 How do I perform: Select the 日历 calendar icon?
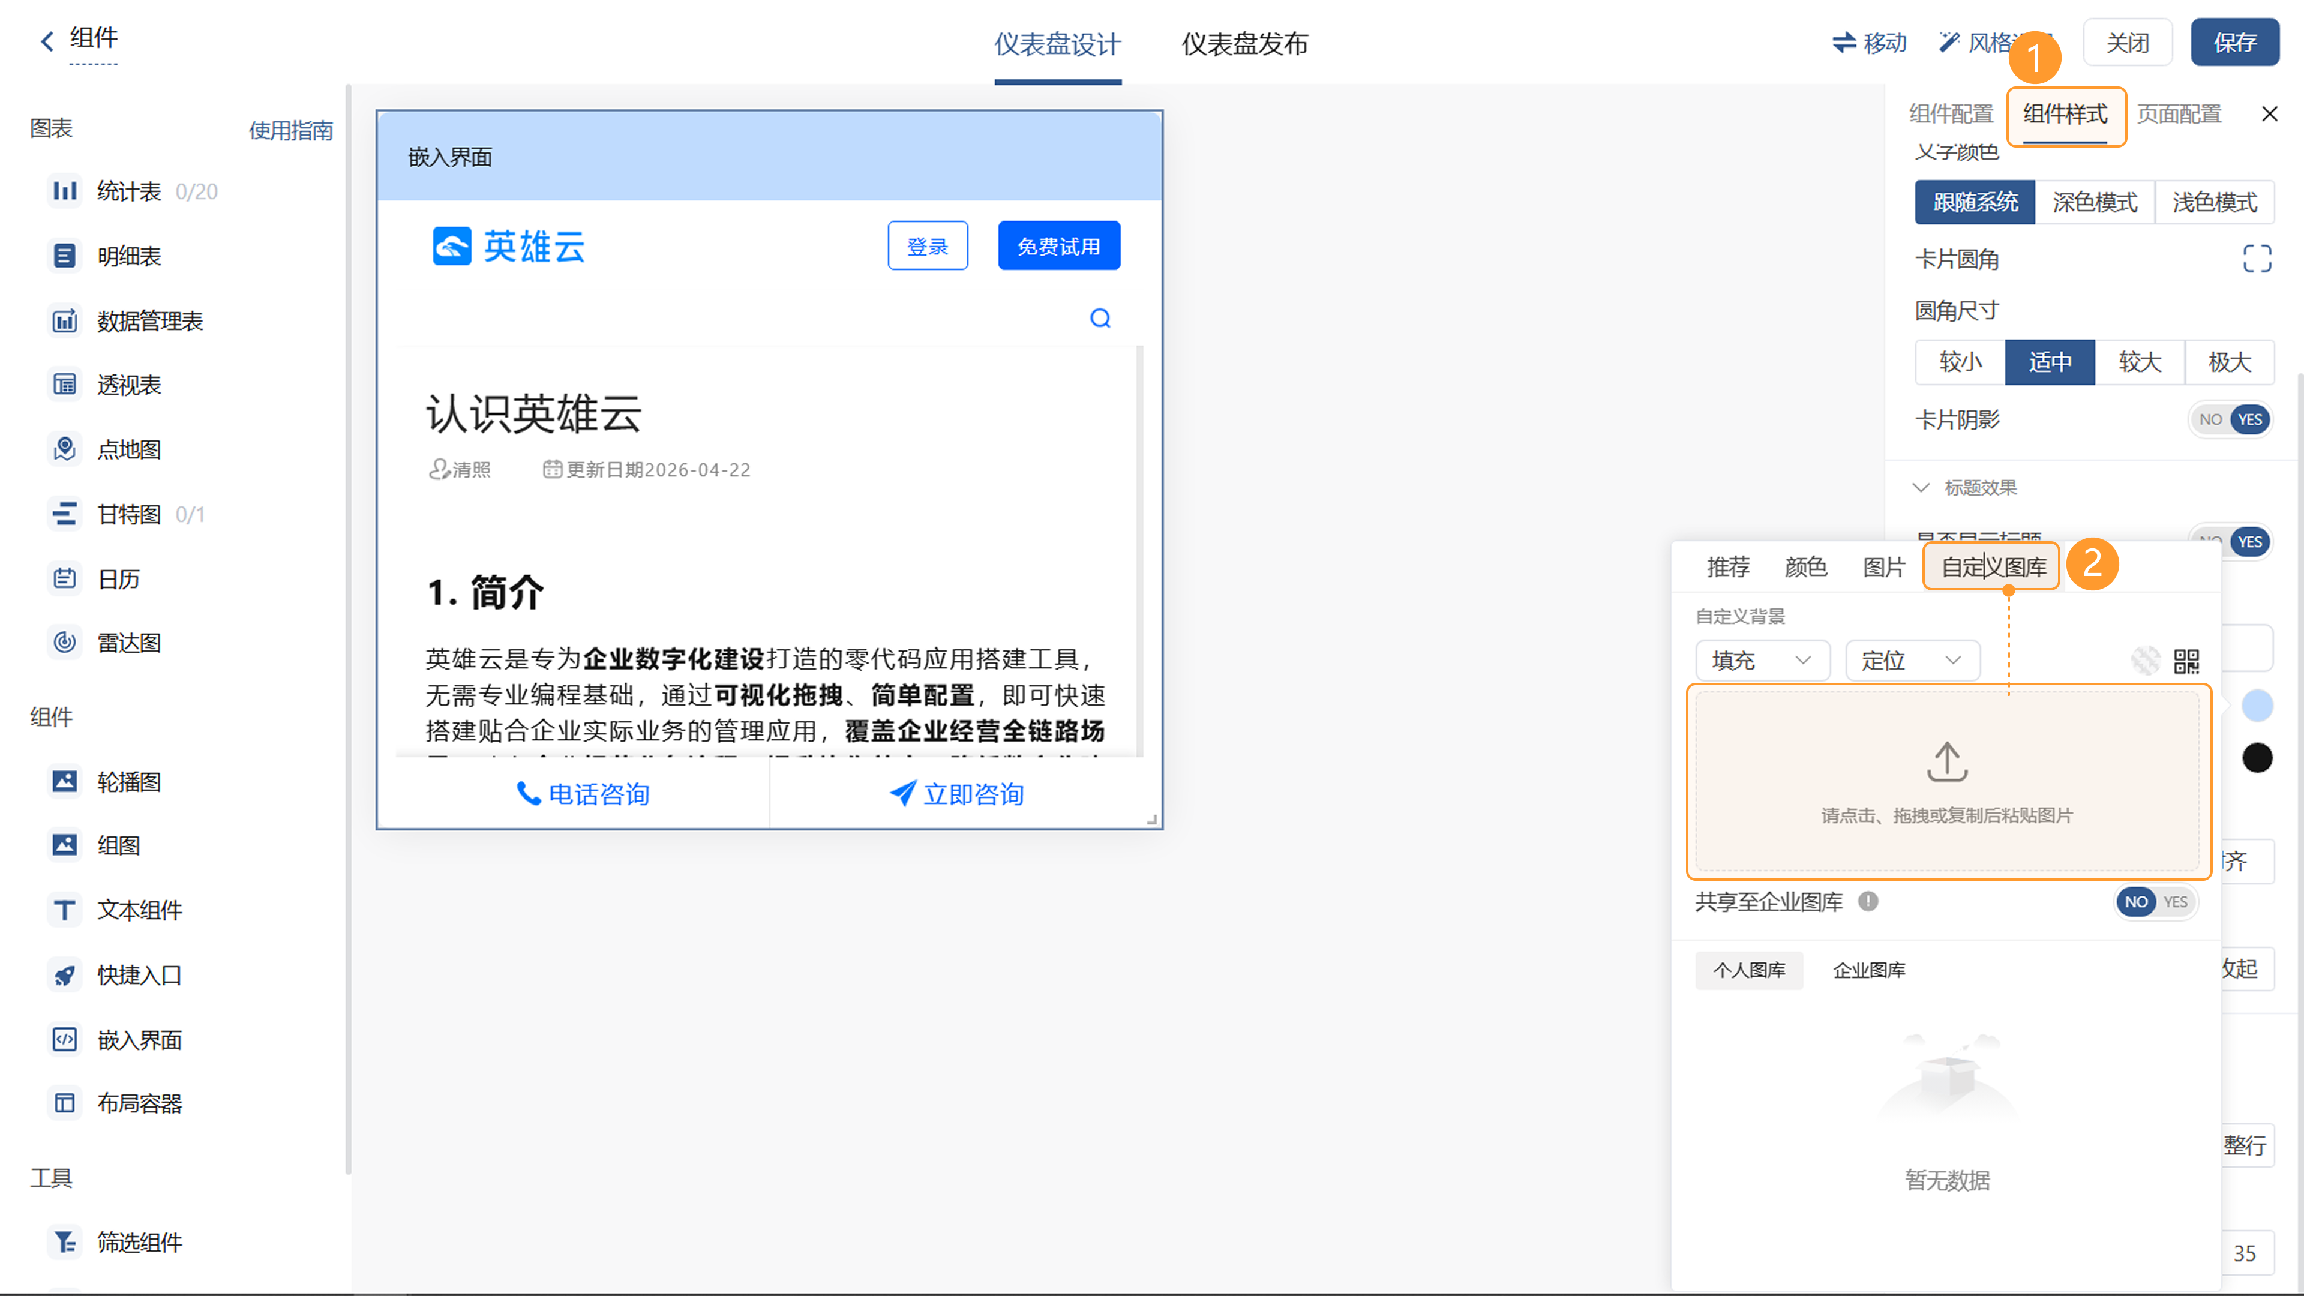coord(64,578)
